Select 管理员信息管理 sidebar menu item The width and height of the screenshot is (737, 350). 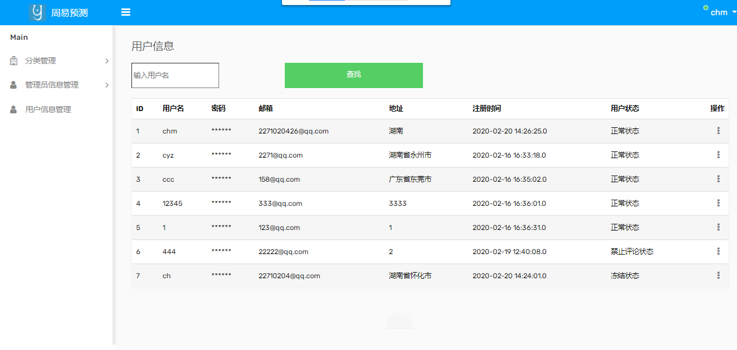pyautogui.click(x=52, y=85)
